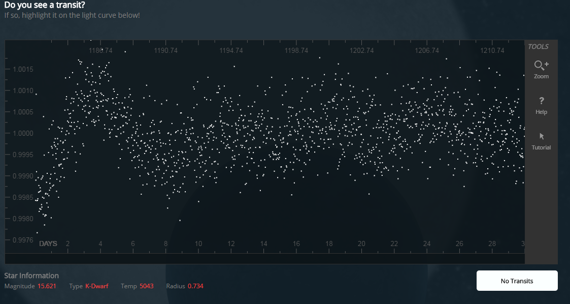
Task: Click the TOOLS panel header
Action: tap(538, 47)
